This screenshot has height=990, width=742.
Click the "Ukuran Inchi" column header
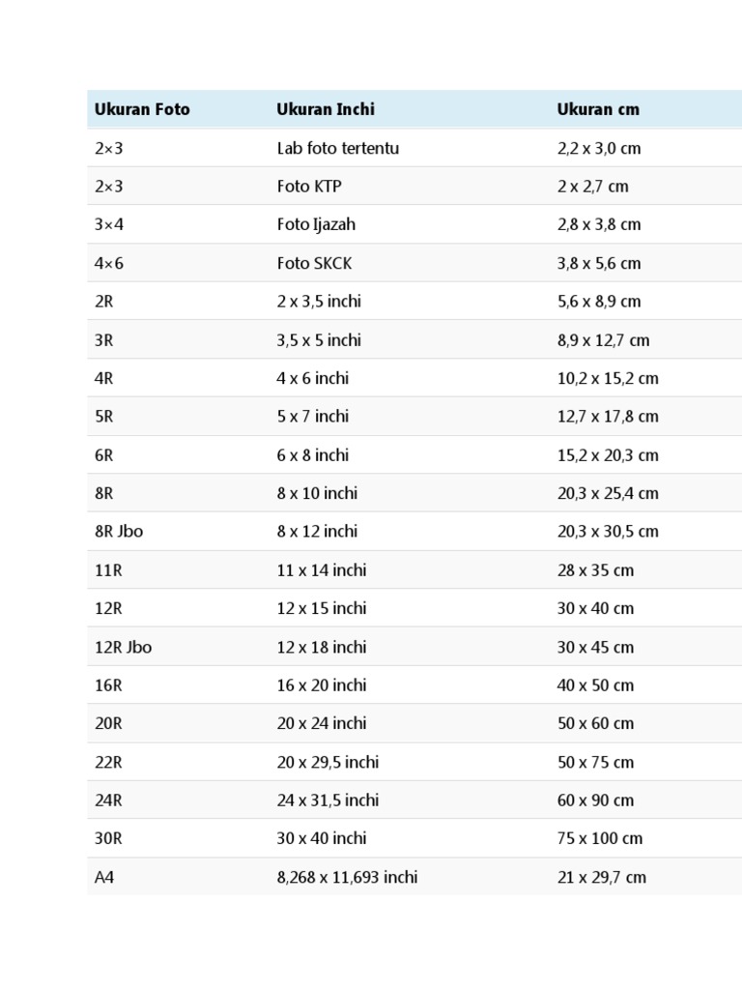click(x=326, y=109)
